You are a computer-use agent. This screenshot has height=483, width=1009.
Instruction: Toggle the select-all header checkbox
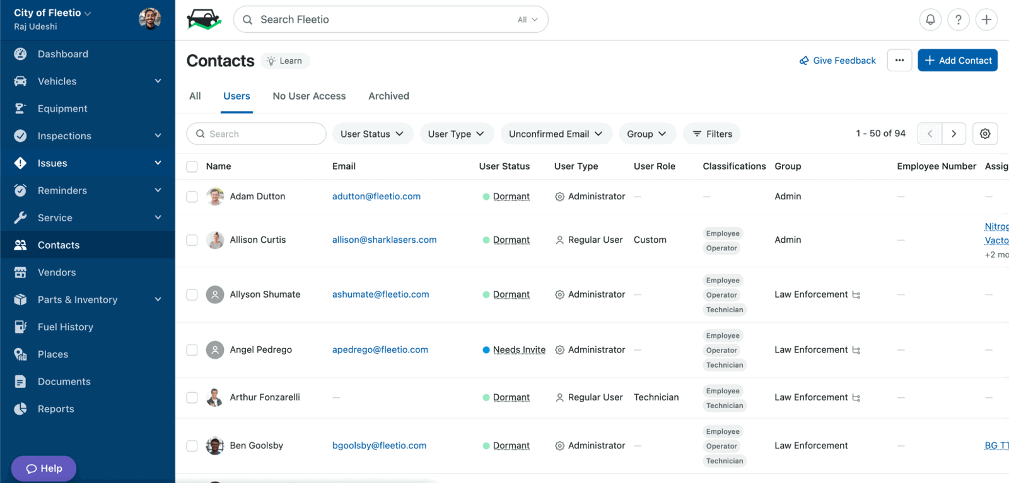(192, 166)
